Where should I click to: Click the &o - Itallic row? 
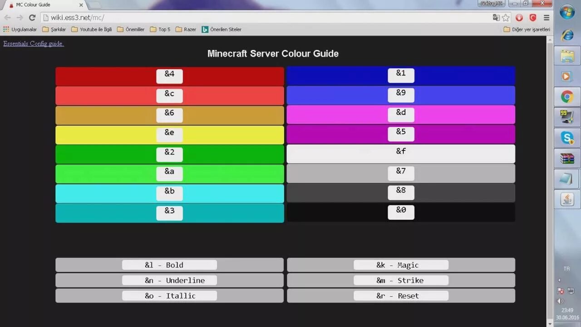[169, 296]
